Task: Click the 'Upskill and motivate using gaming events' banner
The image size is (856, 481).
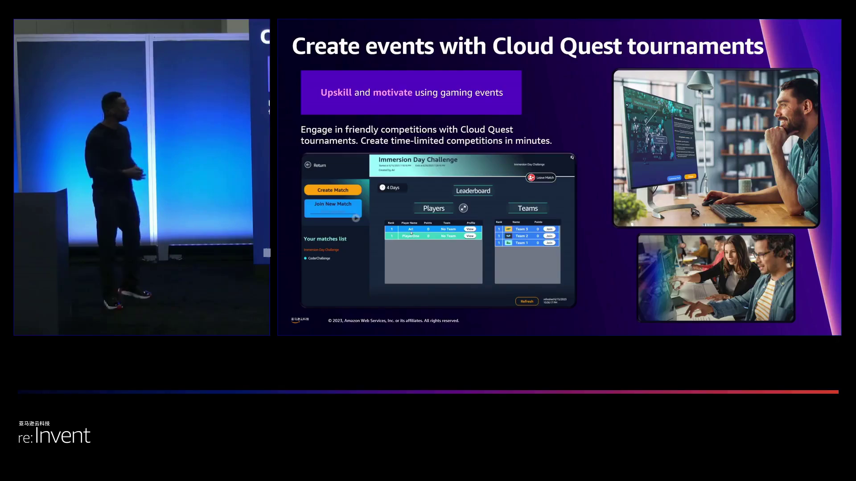Action: (x=411, y=93)
